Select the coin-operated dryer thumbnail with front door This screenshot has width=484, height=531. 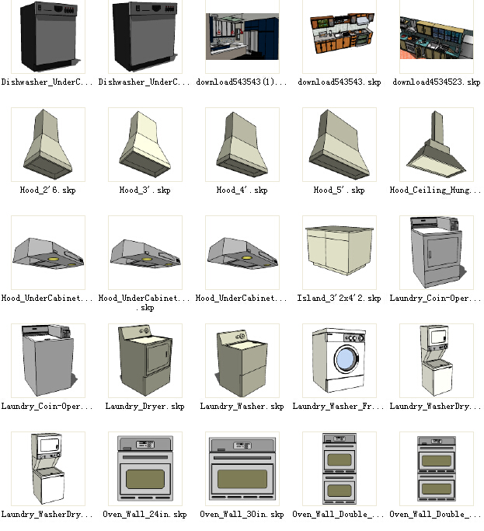click(437, 253)
